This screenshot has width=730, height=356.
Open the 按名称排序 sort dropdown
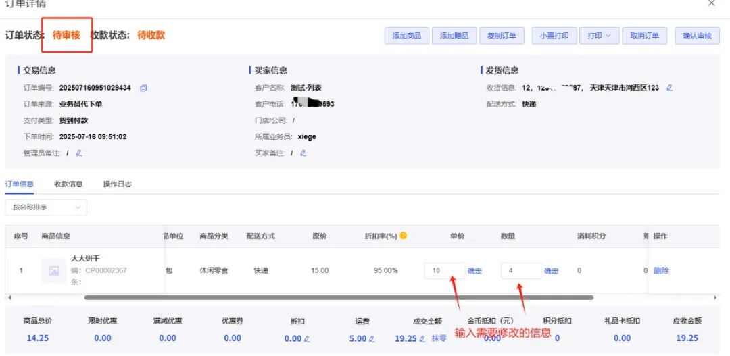point(46,207)
